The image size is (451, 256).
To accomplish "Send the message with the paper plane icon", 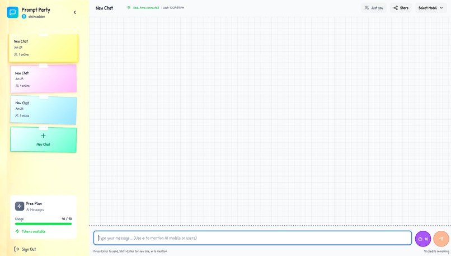I will pos(441,239).
